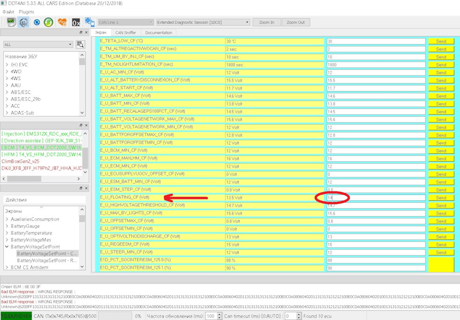This screenshot has height=320, width=460.
Task: Open the heartbeat diagnostic monitor icon
Action: tap(61, 22)
